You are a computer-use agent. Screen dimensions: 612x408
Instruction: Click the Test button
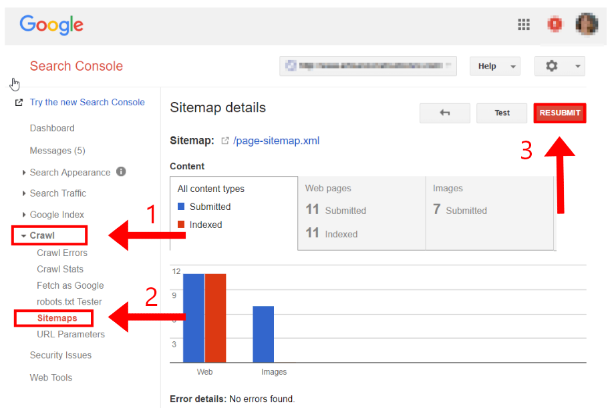(502, 113)
